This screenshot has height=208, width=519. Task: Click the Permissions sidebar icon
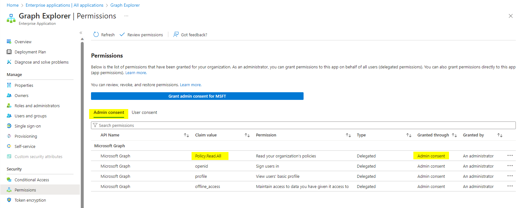point(9,190)
